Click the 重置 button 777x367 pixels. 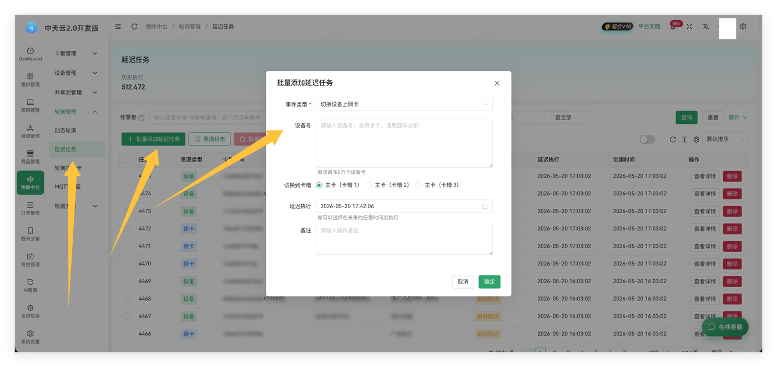713,118
